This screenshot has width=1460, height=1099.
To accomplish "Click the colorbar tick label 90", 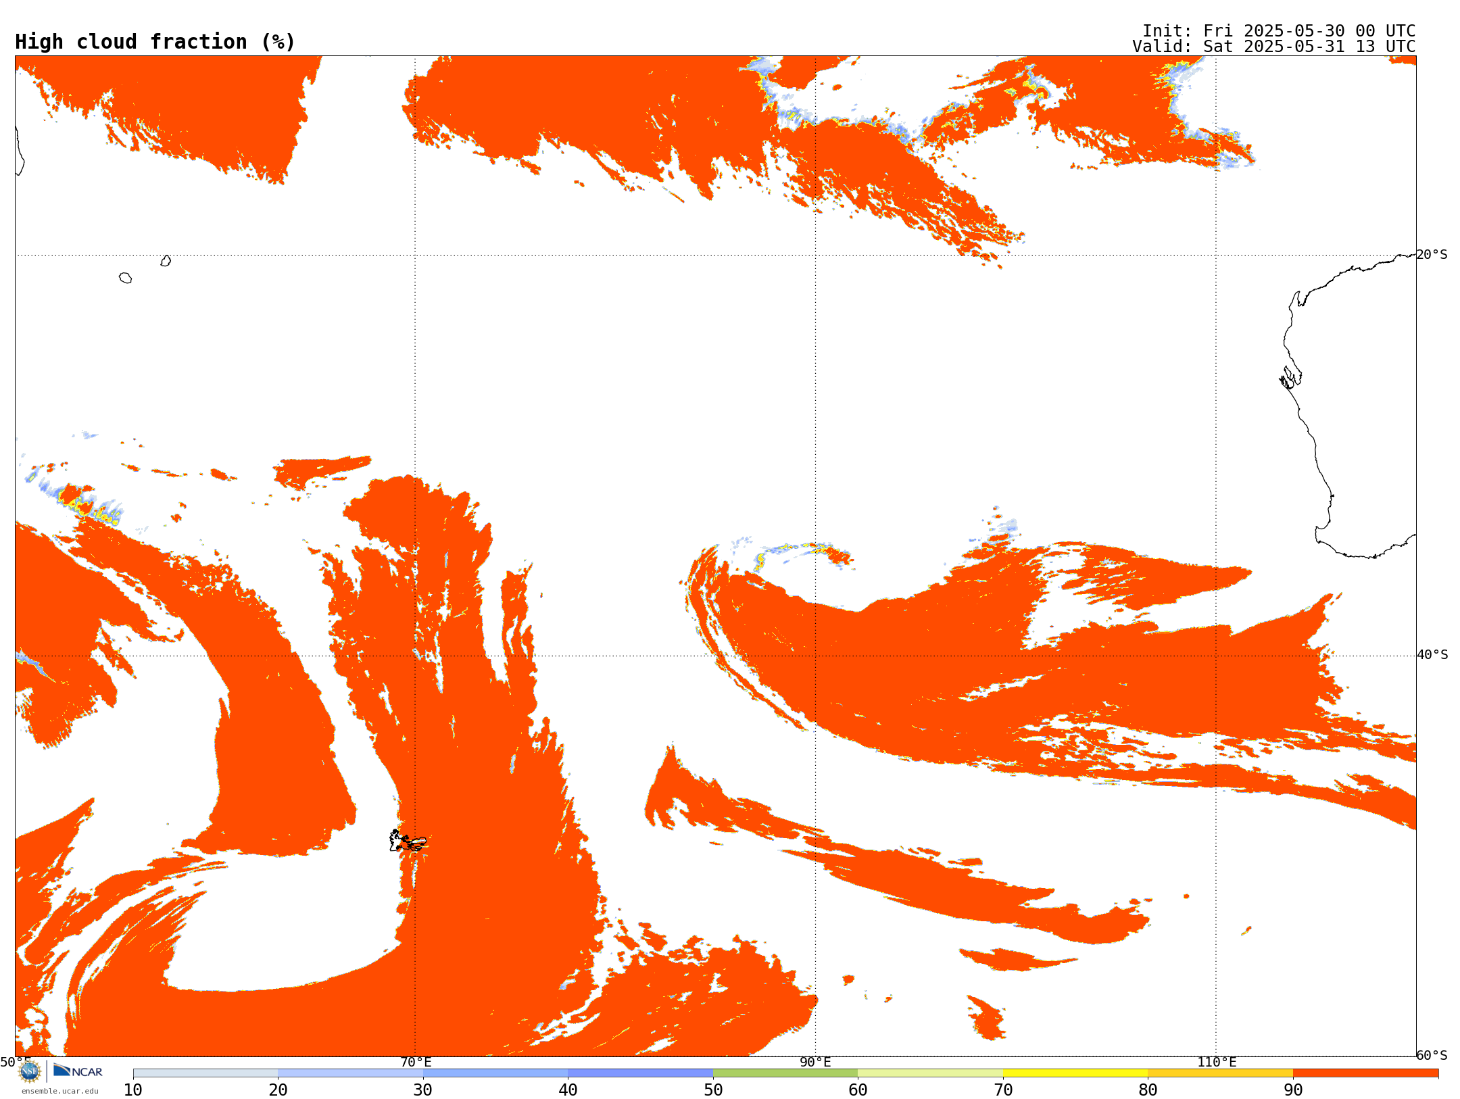I will click(x=1293, y=1090).
